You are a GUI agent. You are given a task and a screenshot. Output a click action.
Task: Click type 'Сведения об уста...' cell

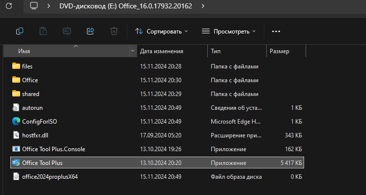[236, 108]
